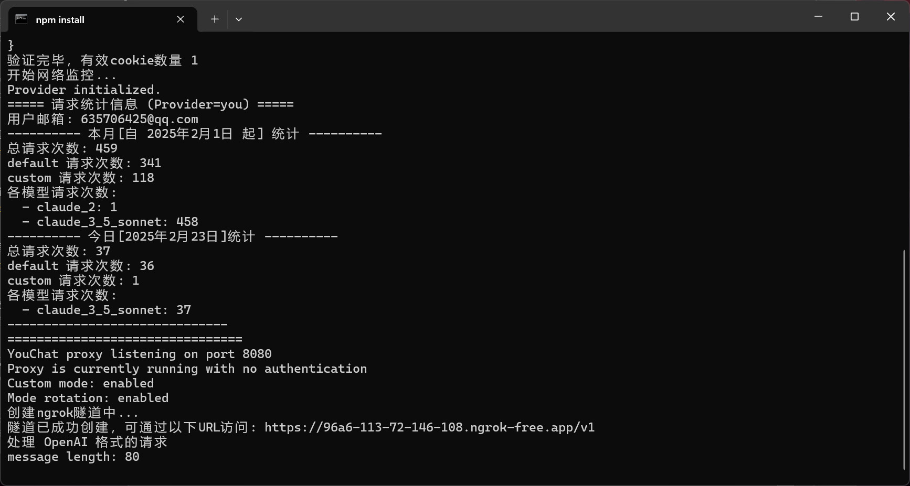Click the 'Mode rotation: enabled' line

pyautogui.click(x=88, y=398)
